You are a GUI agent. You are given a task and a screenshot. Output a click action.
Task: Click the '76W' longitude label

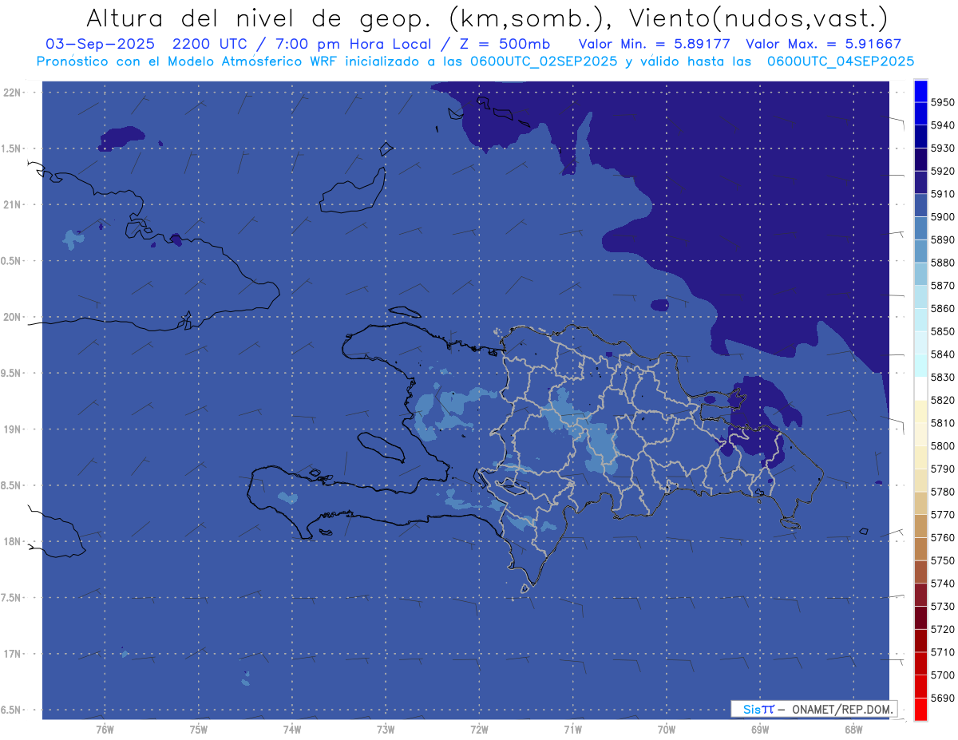tap(105, 729)
